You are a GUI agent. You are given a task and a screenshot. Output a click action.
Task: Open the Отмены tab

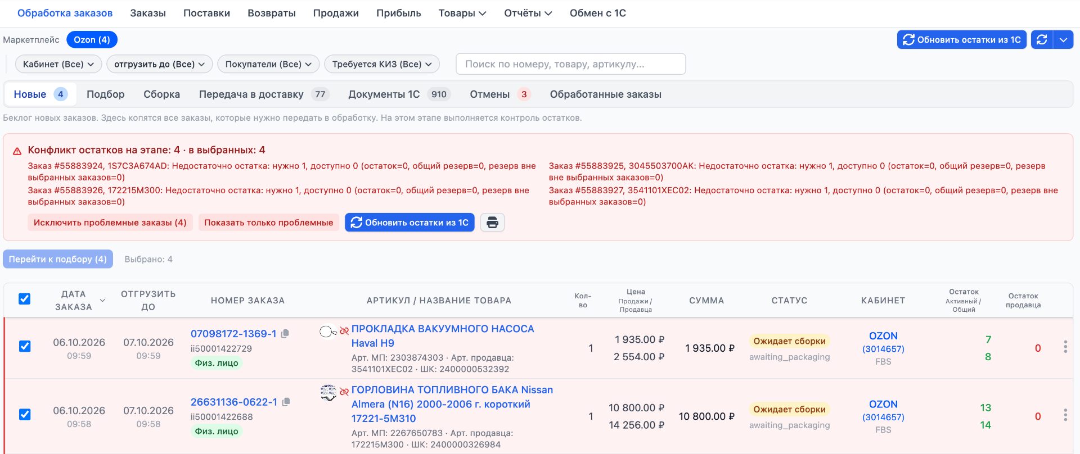click(x=499, y=94)
